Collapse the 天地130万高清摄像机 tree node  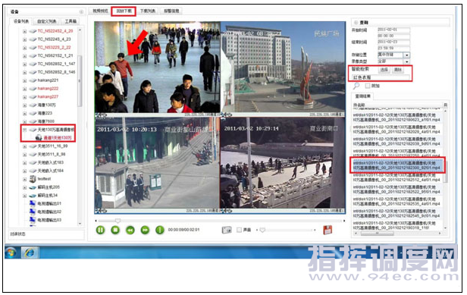[x=25, y=130]
